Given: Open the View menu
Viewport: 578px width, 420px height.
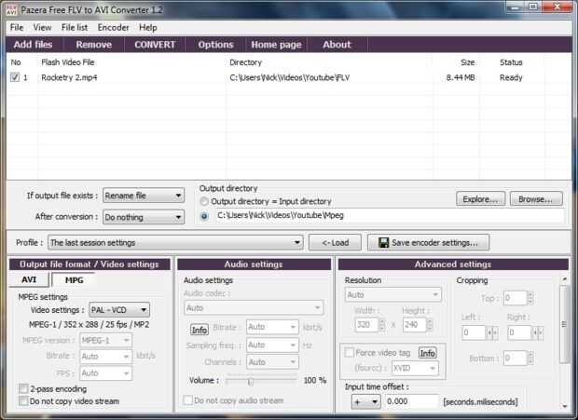Looking at the screenshot, I should pyautogui.click(x=42, y=28).
